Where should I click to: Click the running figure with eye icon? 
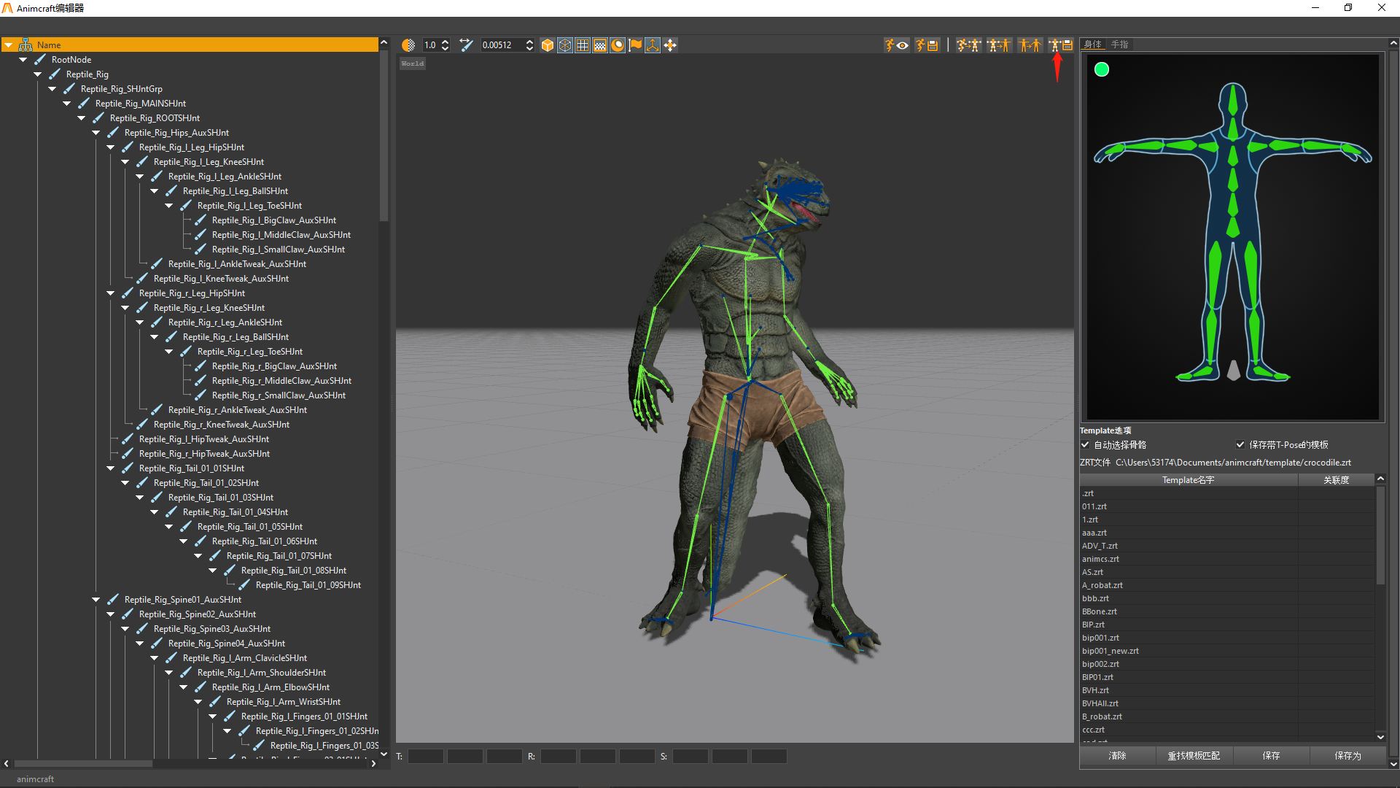pos(896,45)
